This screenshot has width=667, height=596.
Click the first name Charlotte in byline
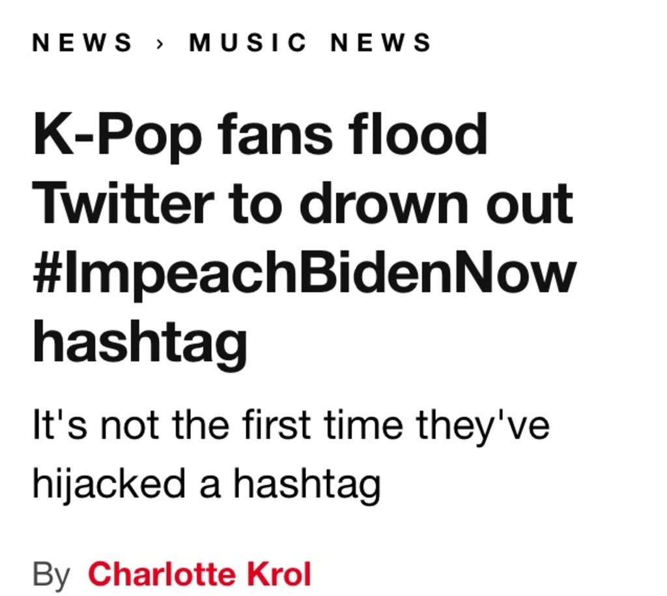click(x=162, y=574)
